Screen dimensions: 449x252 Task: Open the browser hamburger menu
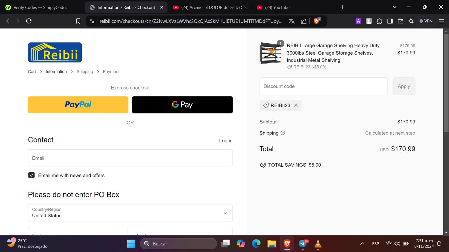tap(441, 21)
